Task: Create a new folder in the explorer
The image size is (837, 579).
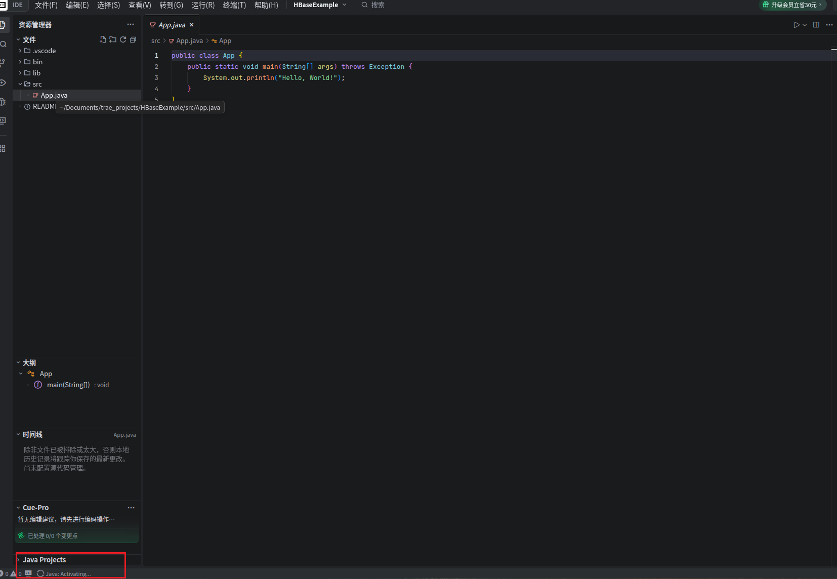Action: pyautogui.click(x=113, y=39)
